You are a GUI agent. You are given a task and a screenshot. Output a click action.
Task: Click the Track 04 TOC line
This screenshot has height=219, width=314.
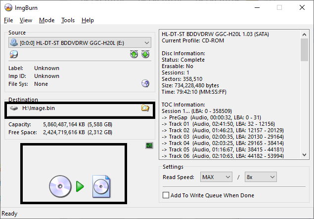[x=223, y=143]
